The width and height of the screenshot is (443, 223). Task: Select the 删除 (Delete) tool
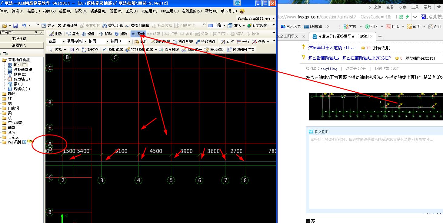click(x=56, y=34)
